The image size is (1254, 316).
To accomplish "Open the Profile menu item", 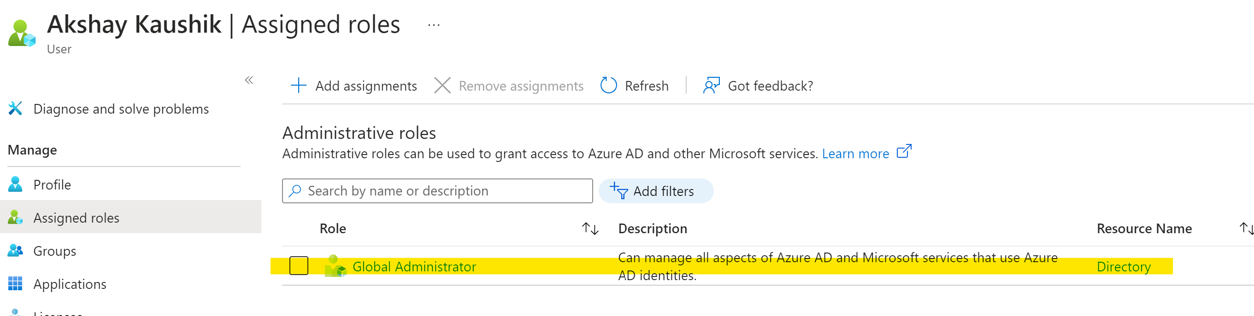I will (52, 185).
